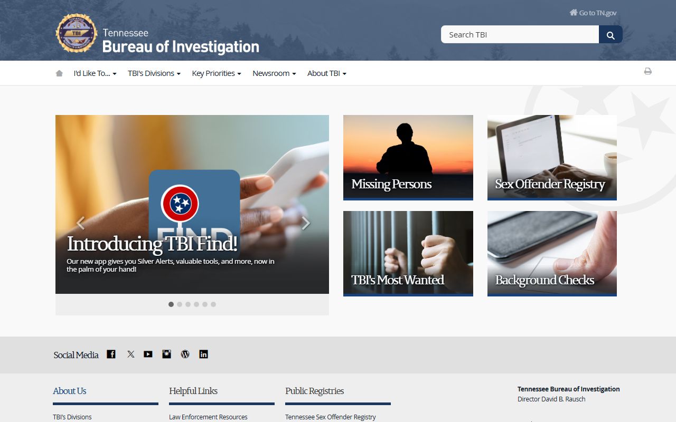Viewport: 676px width, 422px height.
Task: Open TBI's YouTube channel icon
Action: 148,354
